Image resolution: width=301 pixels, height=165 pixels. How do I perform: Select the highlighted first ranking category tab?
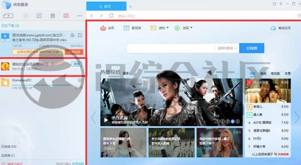252,74
